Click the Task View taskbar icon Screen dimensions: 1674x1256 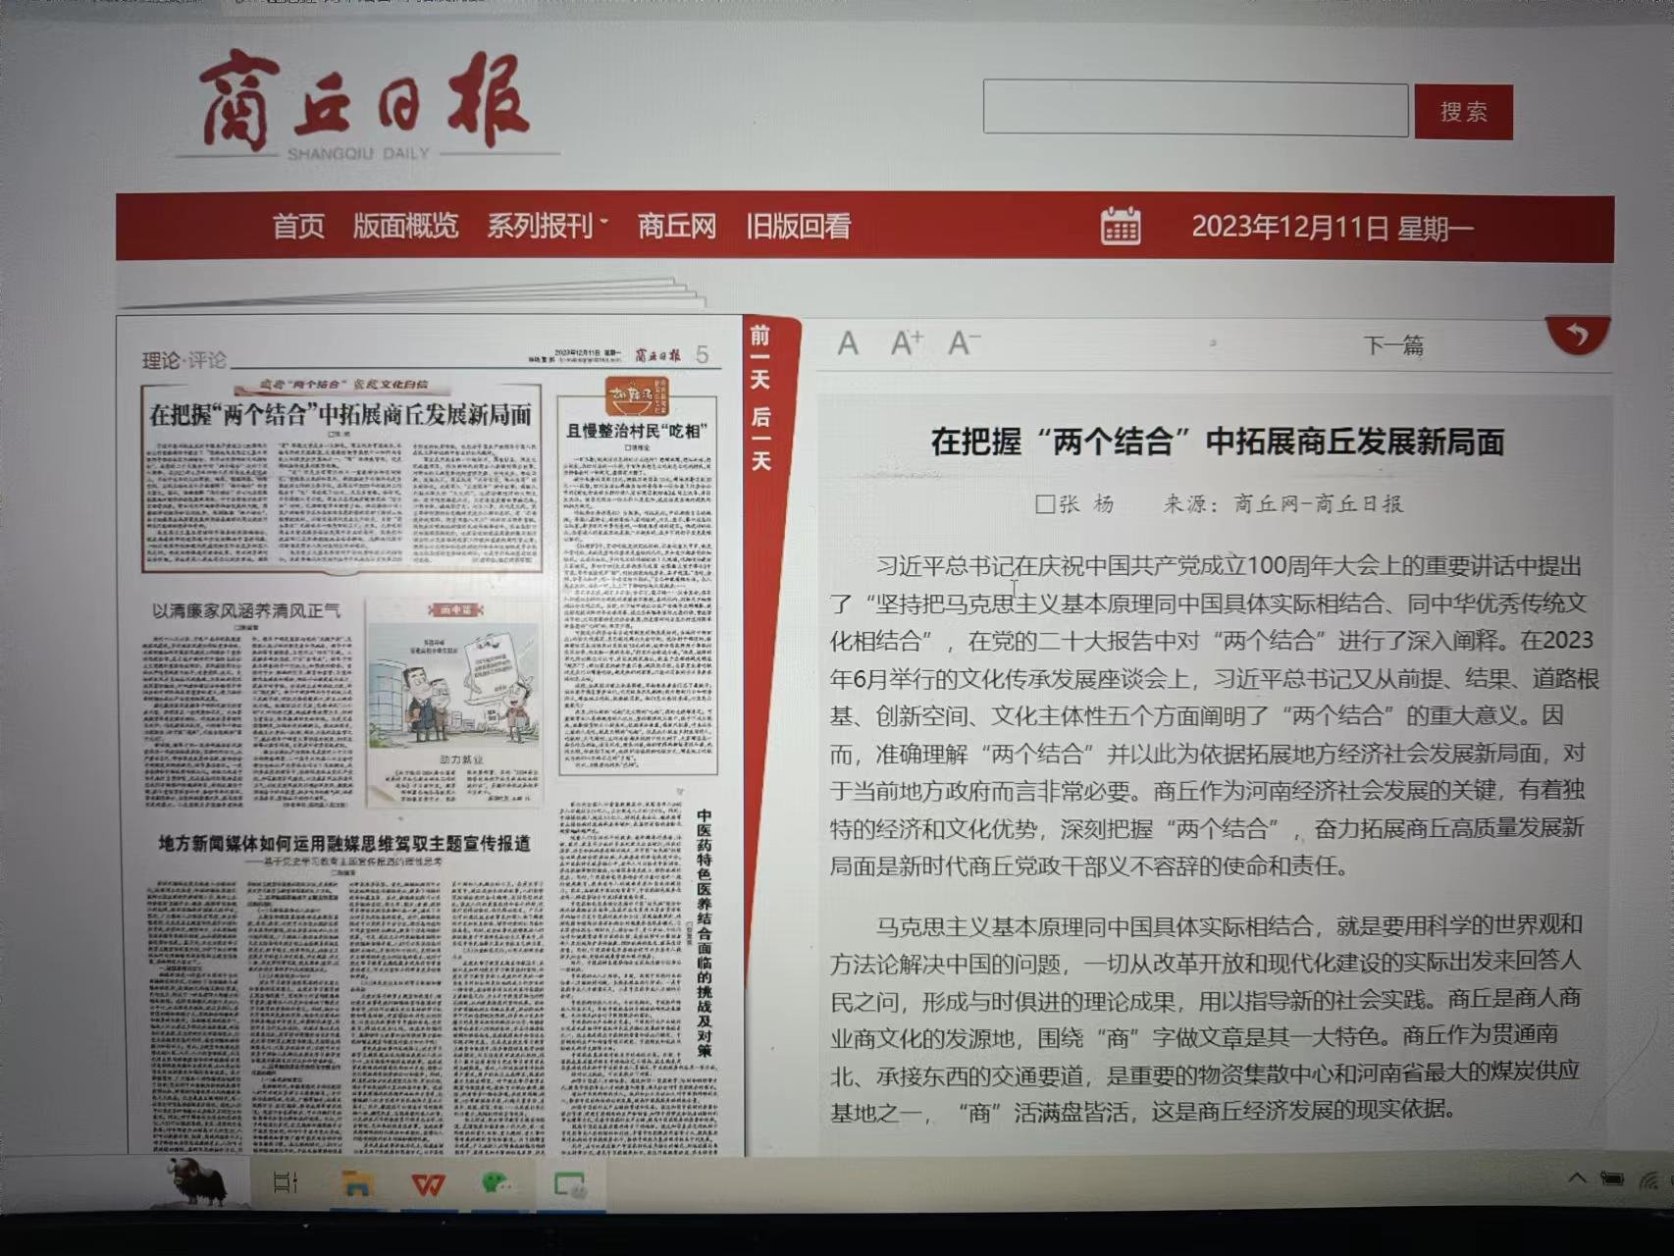click(x=286, y=1183)
